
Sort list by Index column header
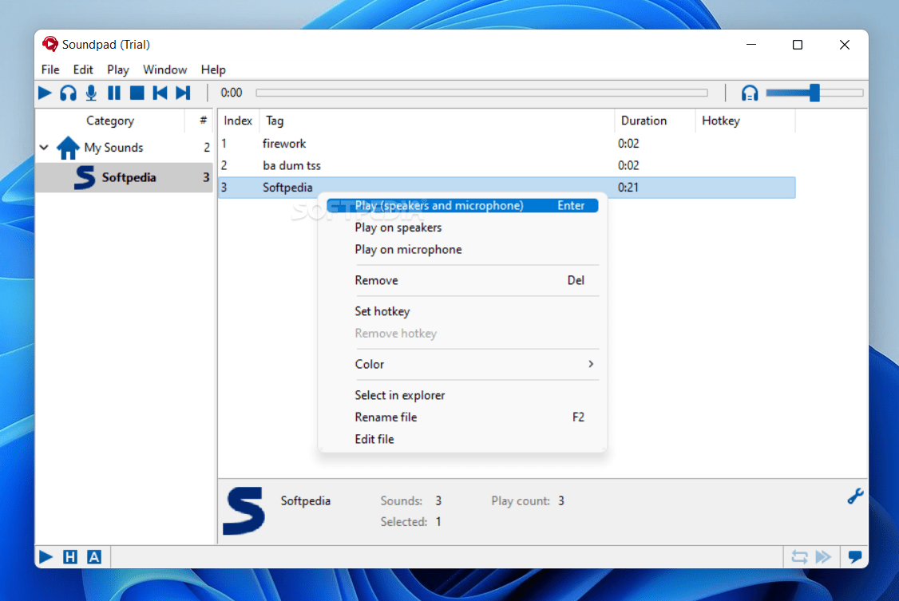pyautogui.click(x=238, y=121)
